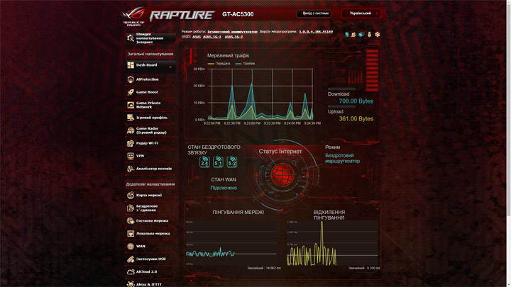Open the ASUS_5G-2 SSID link
The height and width of the screenshot is (287, 511).
click(x=233, y=37)
